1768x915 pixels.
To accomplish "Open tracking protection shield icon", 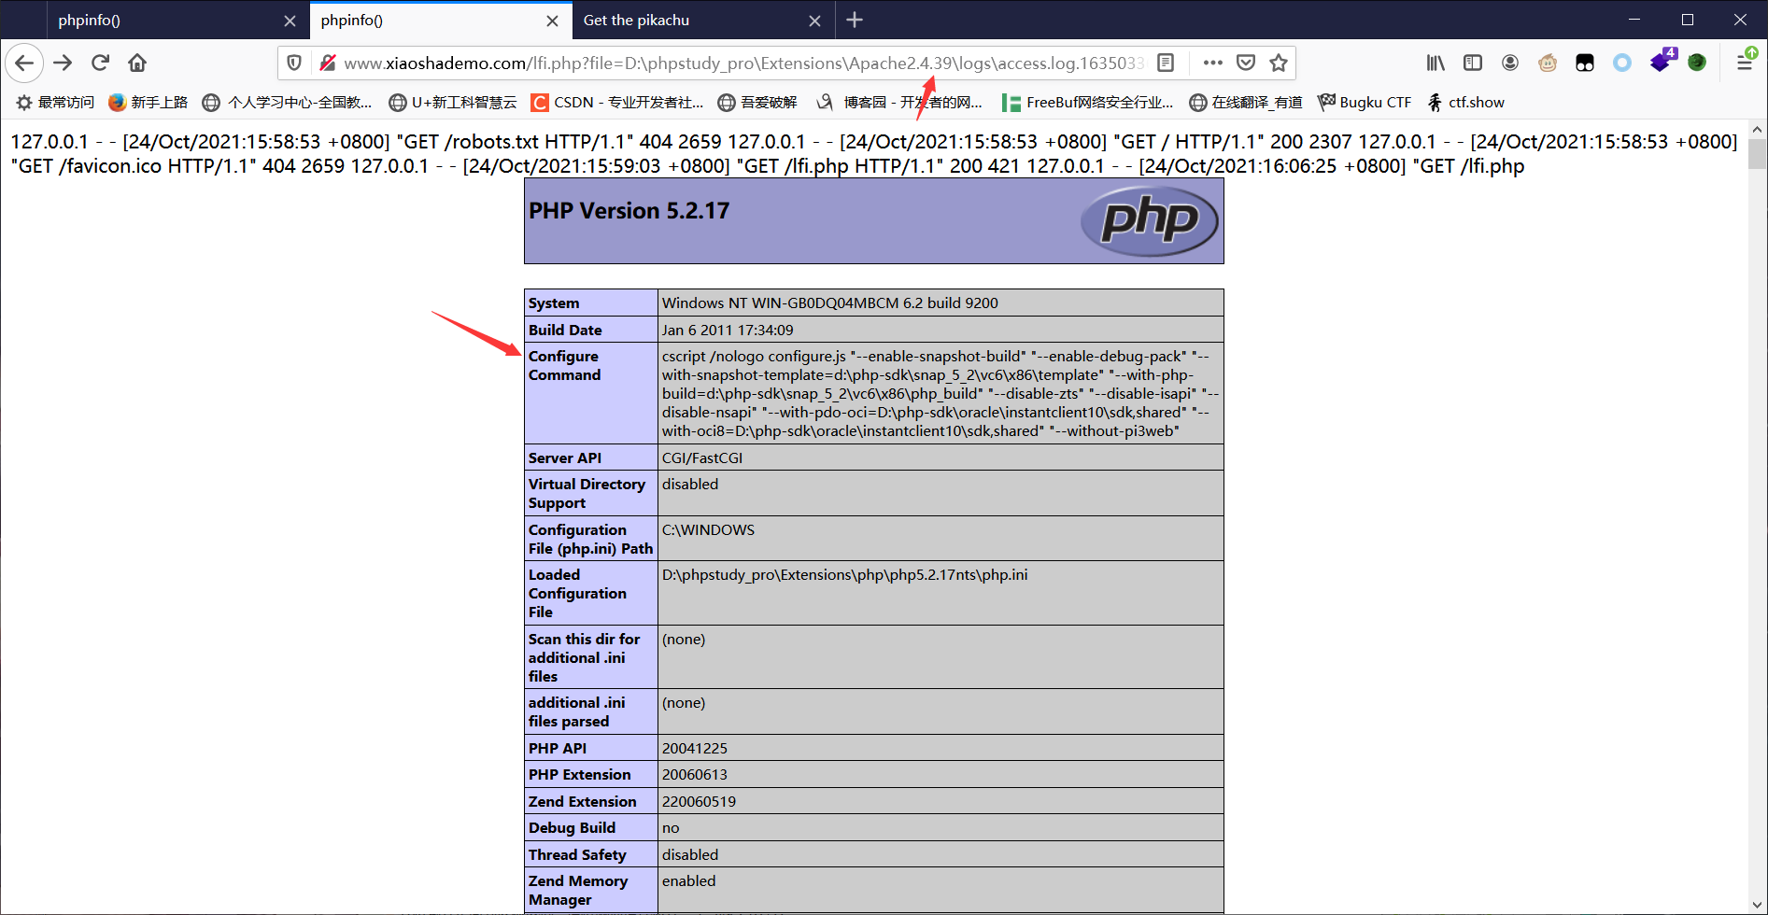I will coord(294,63).
